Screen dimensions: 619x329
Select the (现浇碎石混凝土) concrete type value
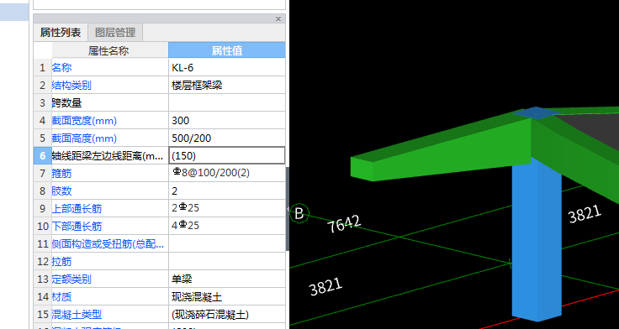pos(226,315)
